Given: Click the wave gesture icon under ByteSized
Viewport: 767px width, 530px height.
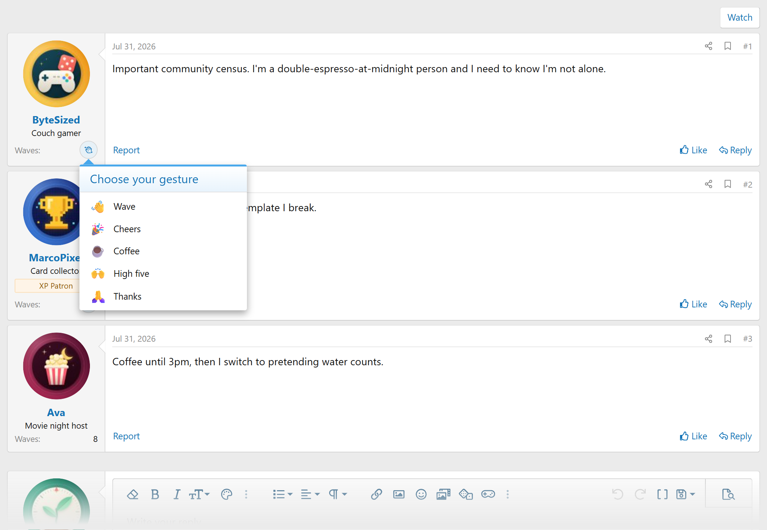Looking at the screenshot, I should point(88,150).
